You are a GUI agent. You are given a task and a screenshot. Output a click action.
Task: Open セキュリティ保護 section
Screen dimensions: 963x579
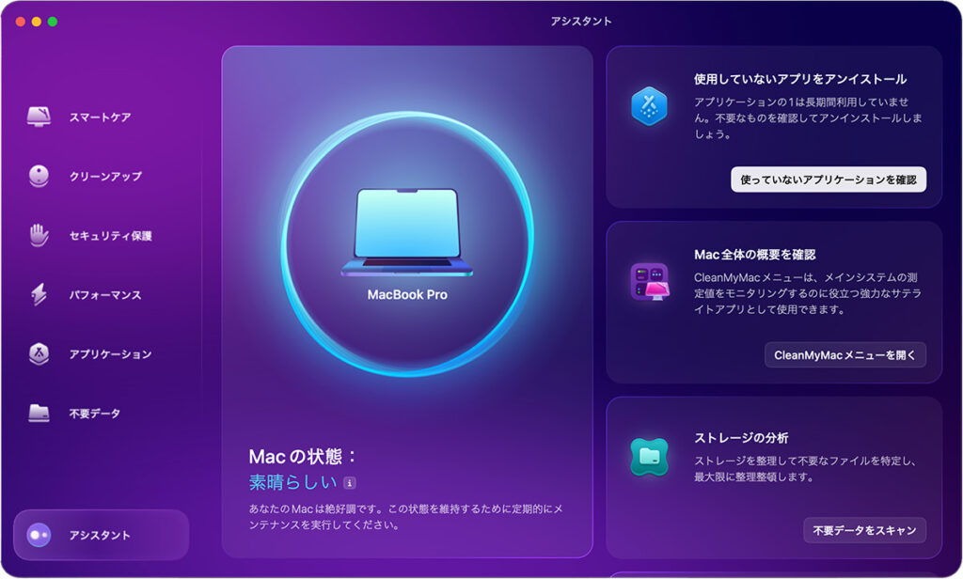[111, 236]
